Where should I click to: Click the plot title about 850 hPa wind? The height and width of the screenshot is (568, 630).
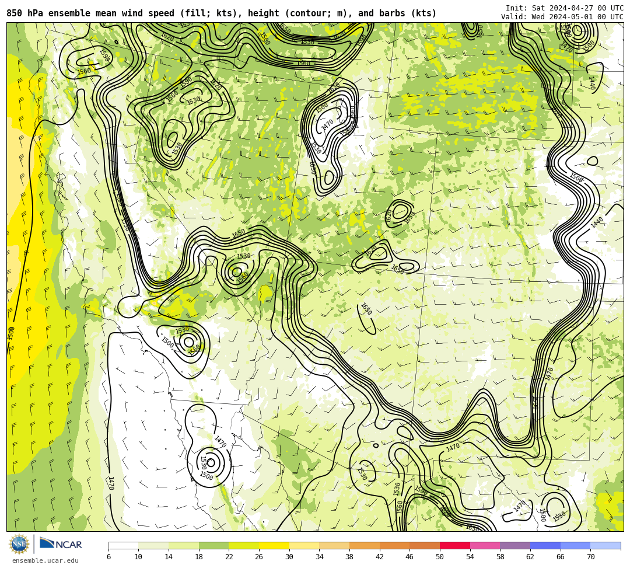(x=222, y=13)
